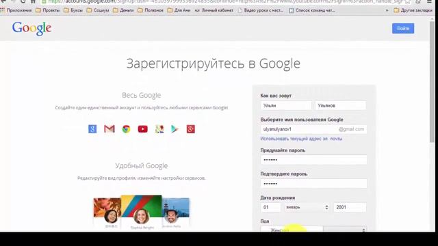Click the Google+ icon
The image size is (438, 246).
(191, 129)
